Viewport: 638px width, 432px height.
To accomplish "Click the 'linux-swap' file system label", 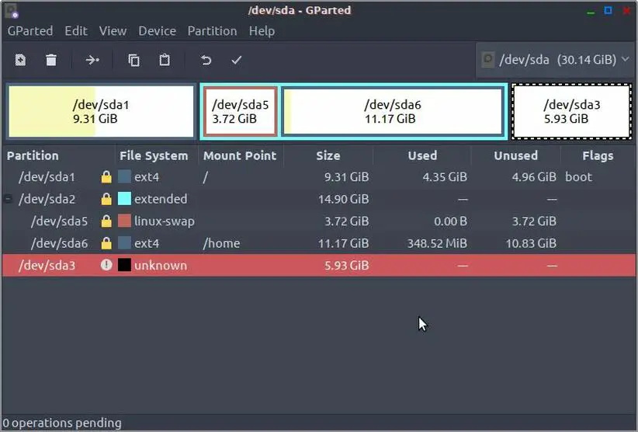I will point(165,221).
